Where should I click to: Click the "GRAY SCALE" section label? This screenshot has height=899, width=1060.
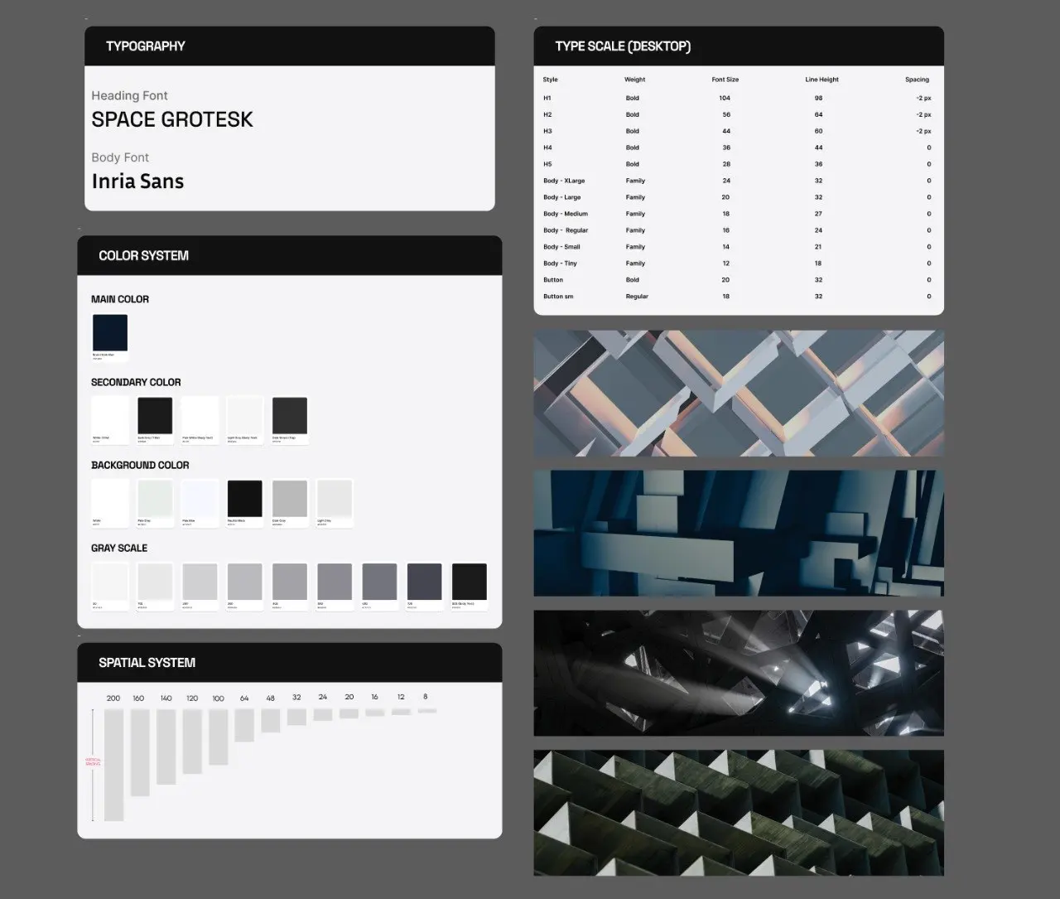click(x=119, y=548)
